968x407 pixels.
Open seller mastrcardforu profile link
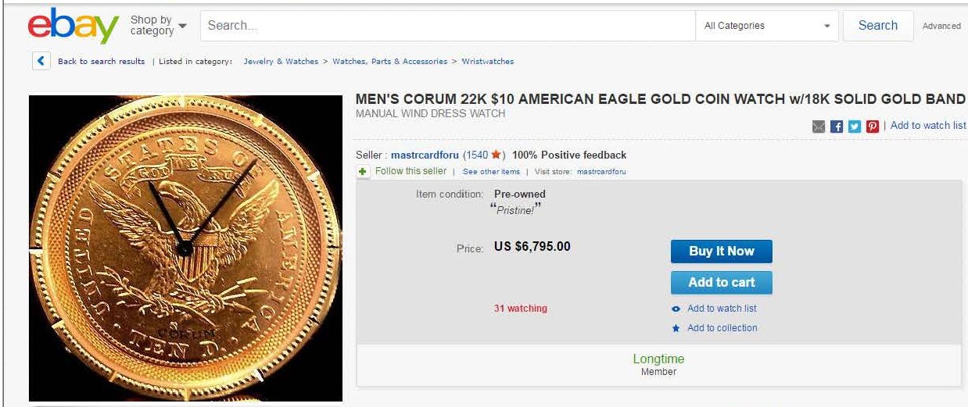click(422, 155)
